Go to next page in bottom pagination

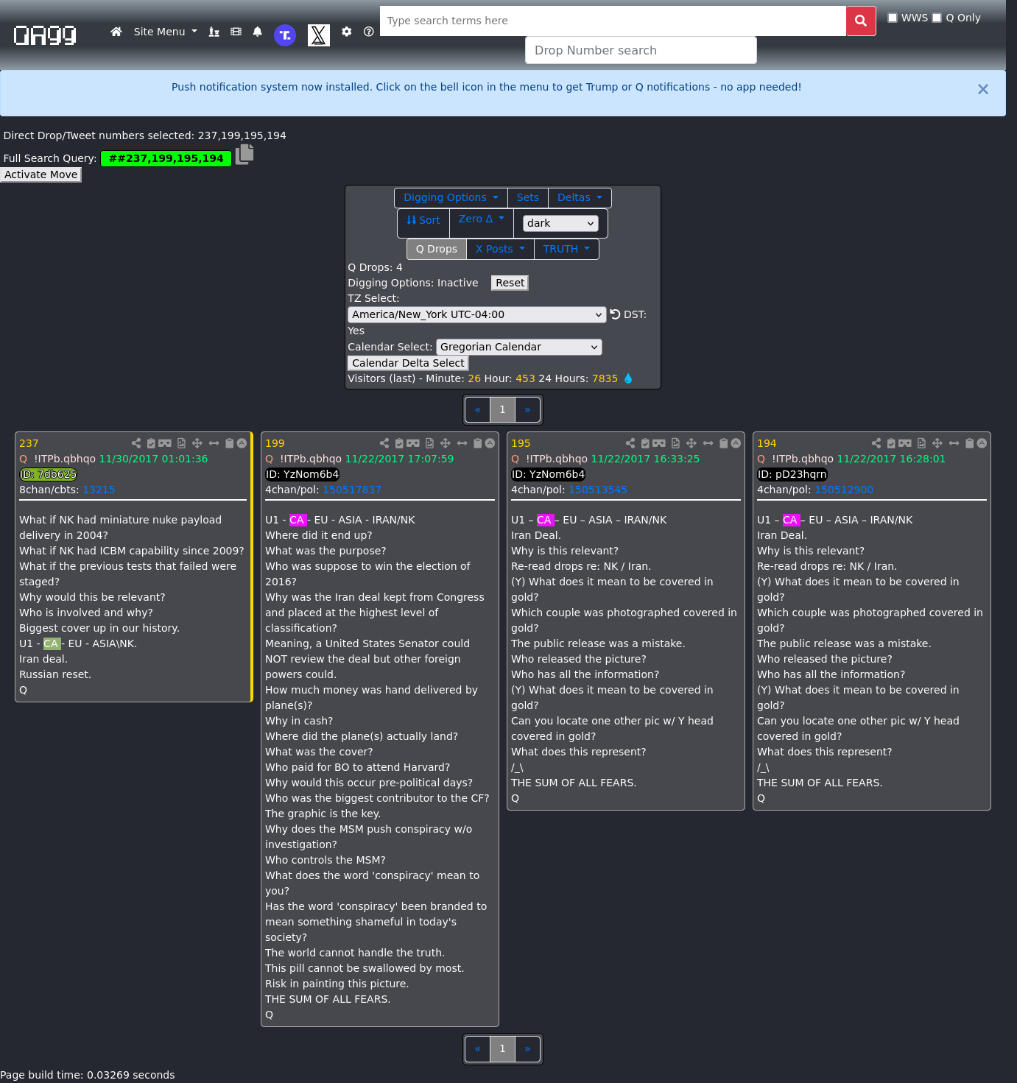coord(527,1048)
